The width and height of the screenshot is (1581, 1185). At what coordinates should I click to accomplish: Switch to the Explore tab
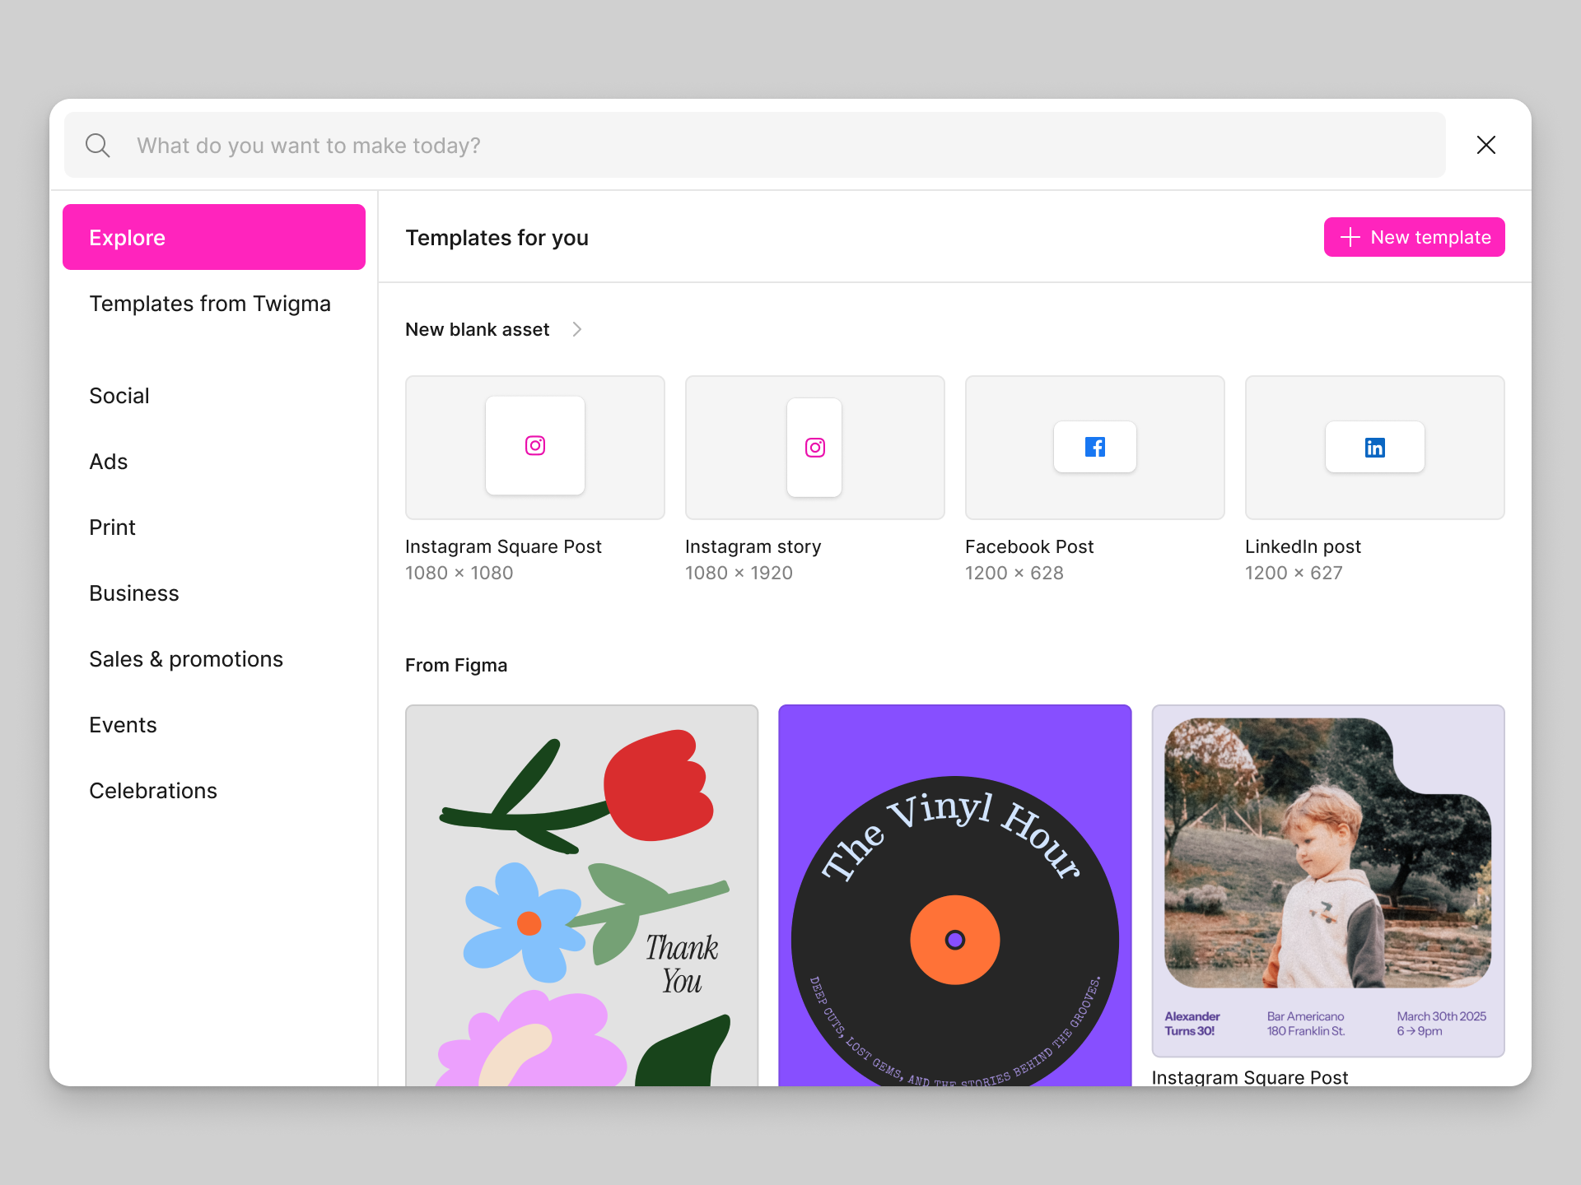(213, 237)
